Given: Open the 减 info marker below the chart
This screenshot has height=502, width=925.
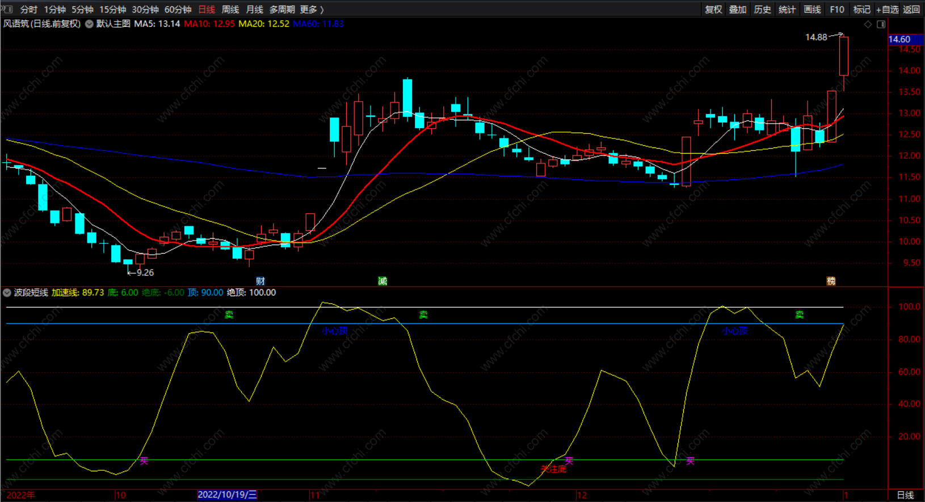Looking at the screenshot, I should [x=382, y=281].
